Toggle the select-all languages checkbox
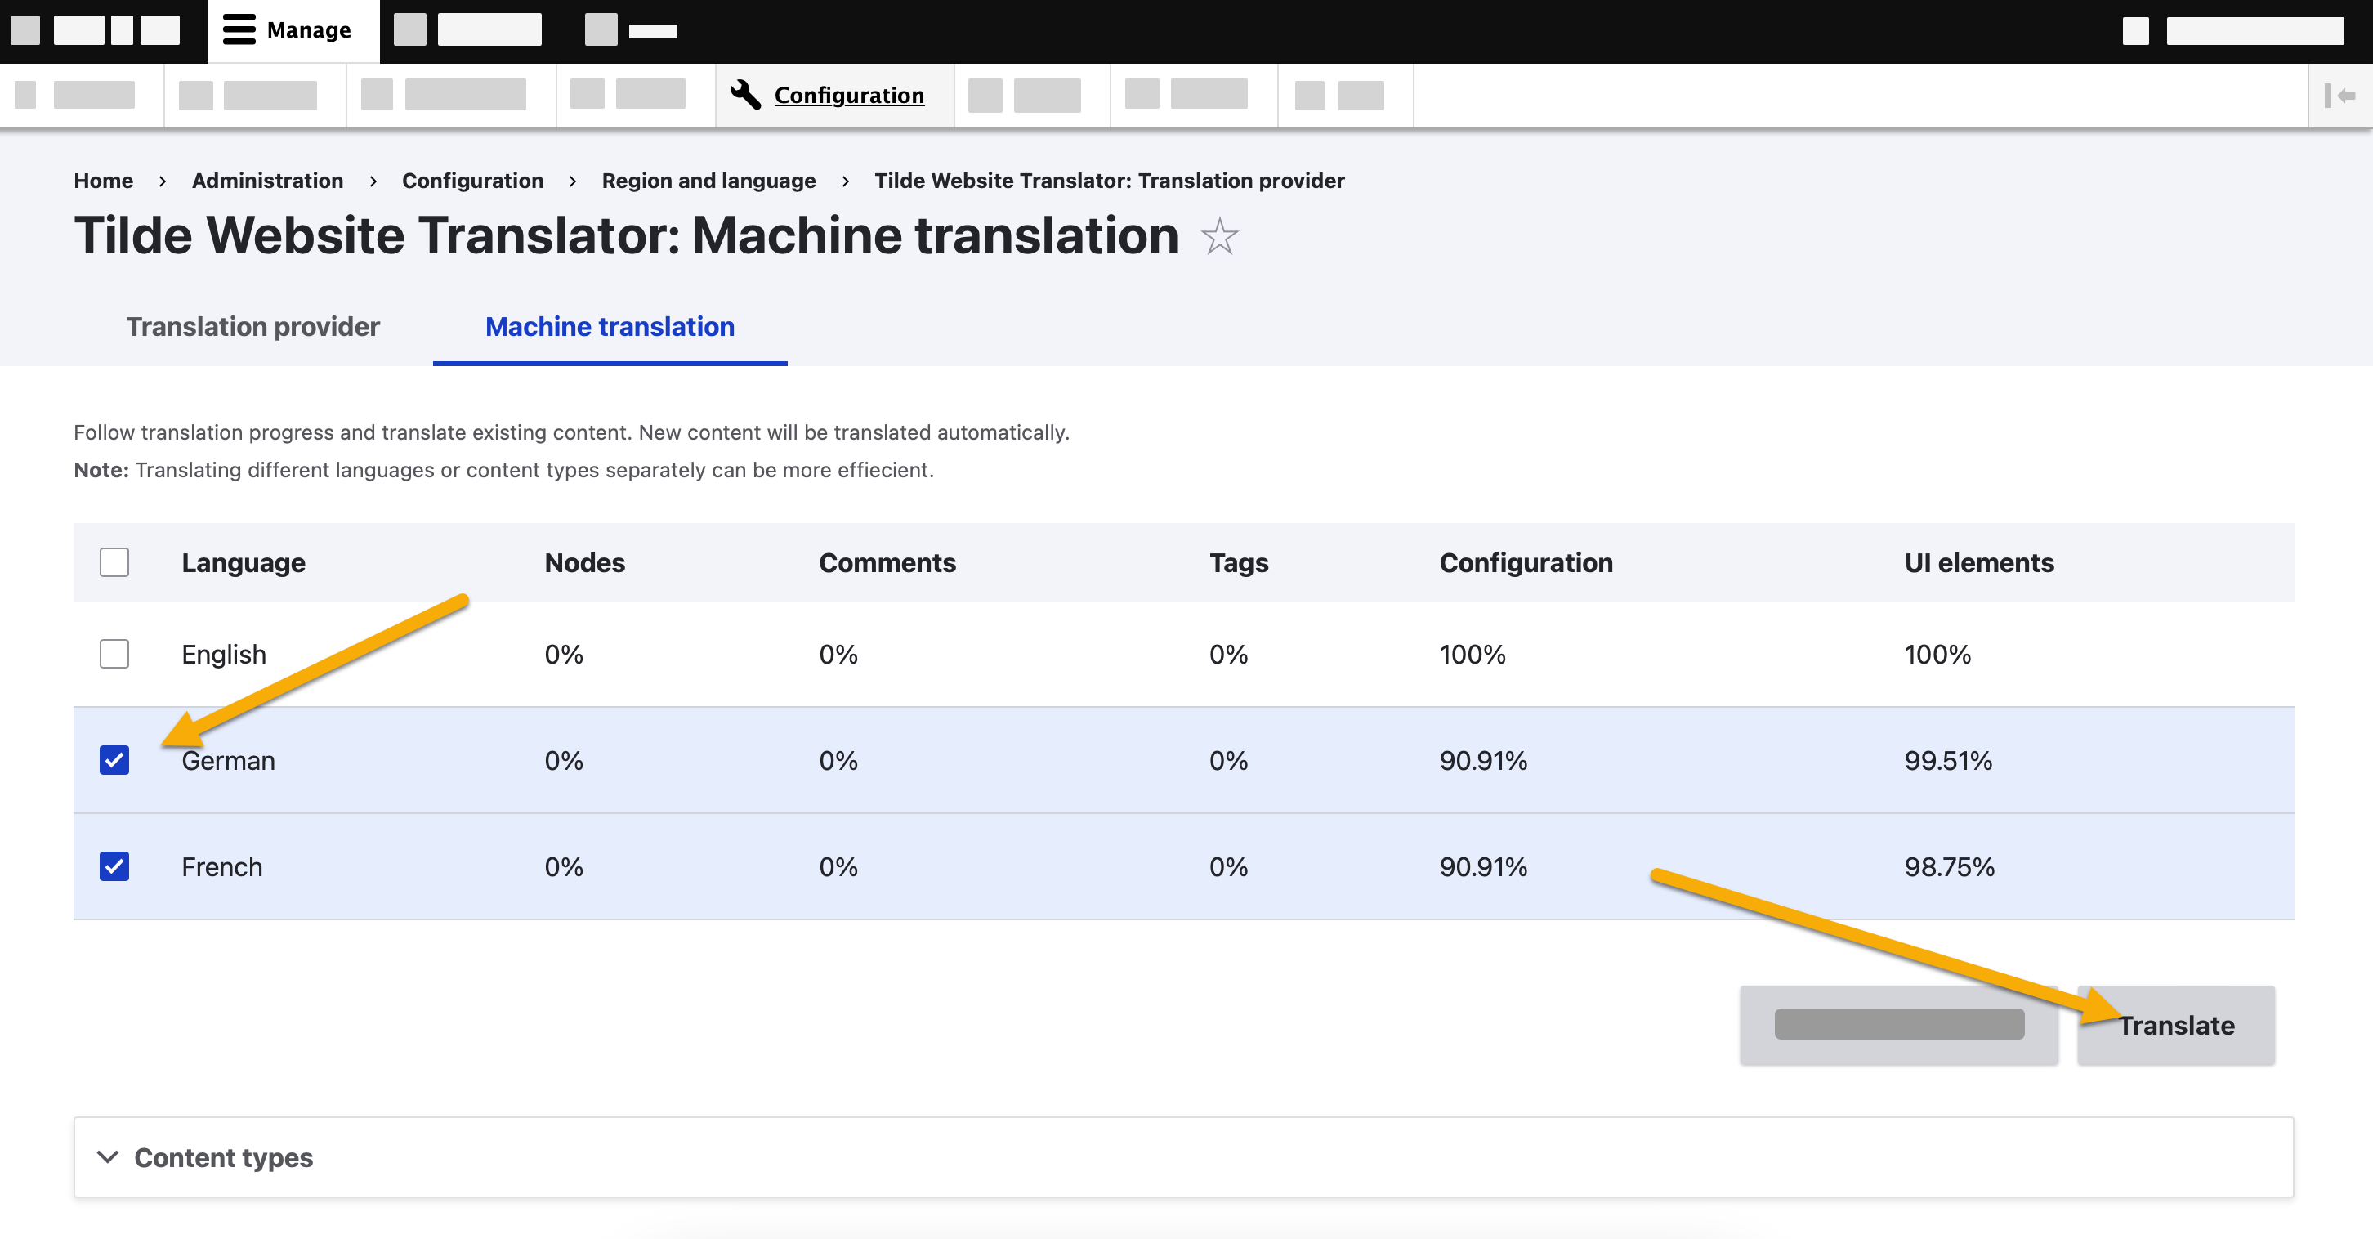The width and height of the screenshot is (2373, 1239). point(114,562)
